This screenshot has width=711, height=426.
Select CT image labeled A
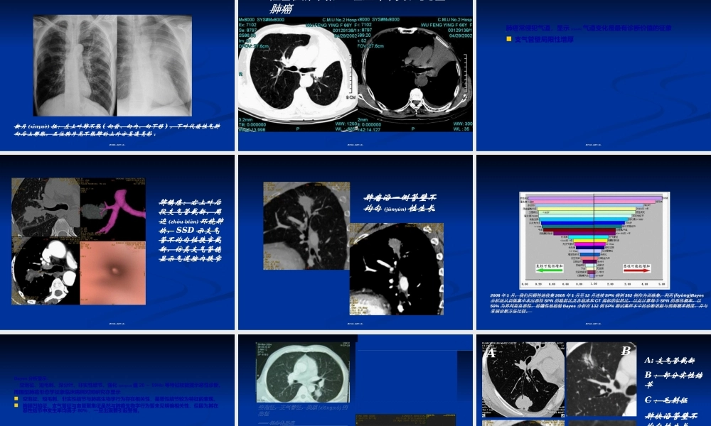523,380
